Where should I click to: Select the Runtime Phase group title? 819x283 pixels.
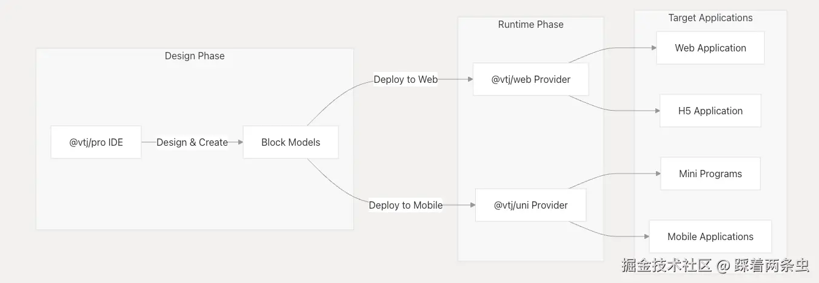530,24
